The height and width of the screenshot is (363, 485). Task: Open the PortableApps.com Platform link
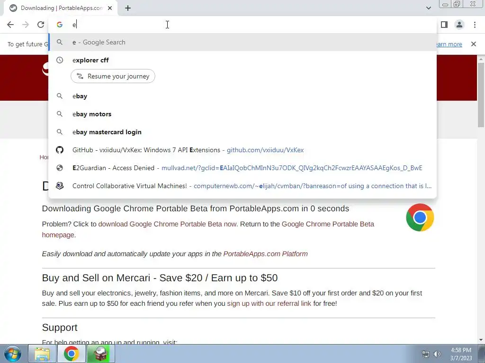(x=265, y=254)
